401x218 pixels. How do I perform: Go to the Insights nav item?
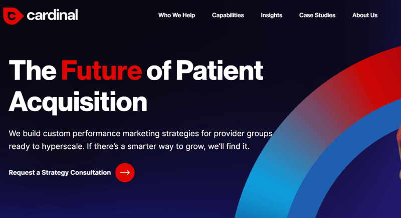(271, 15)
